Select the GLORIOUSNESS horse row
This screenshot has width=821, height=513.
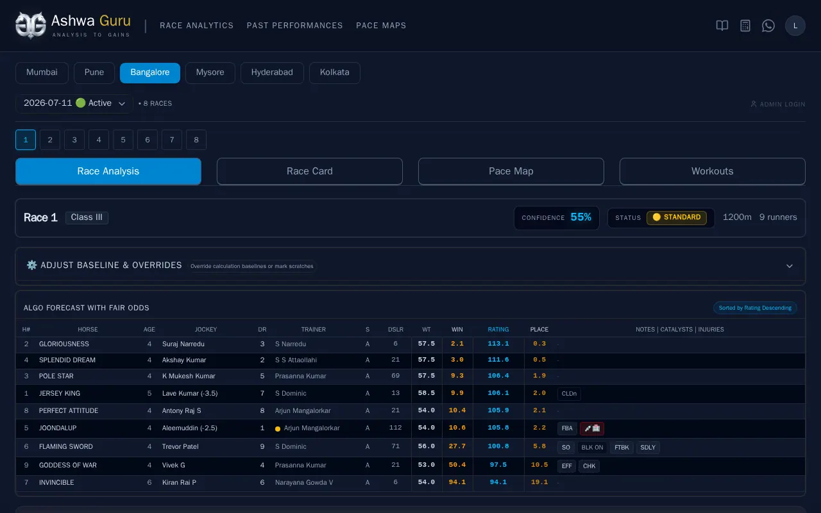[410, 344]
